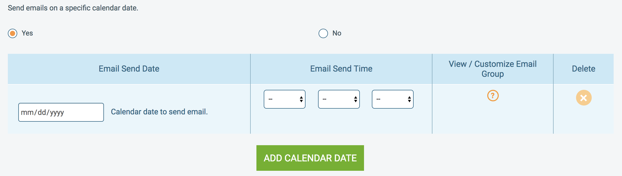
Task: Open the minutes dropdown for Email Send Time
Action: [x=338, y=99]
